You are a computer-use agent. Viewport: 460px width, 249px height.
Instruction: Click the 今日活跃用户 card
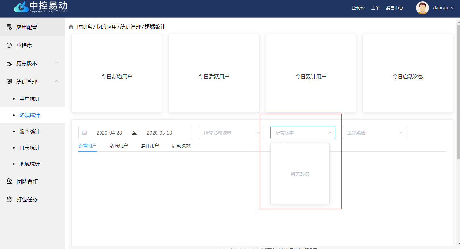tap(214, 73)
